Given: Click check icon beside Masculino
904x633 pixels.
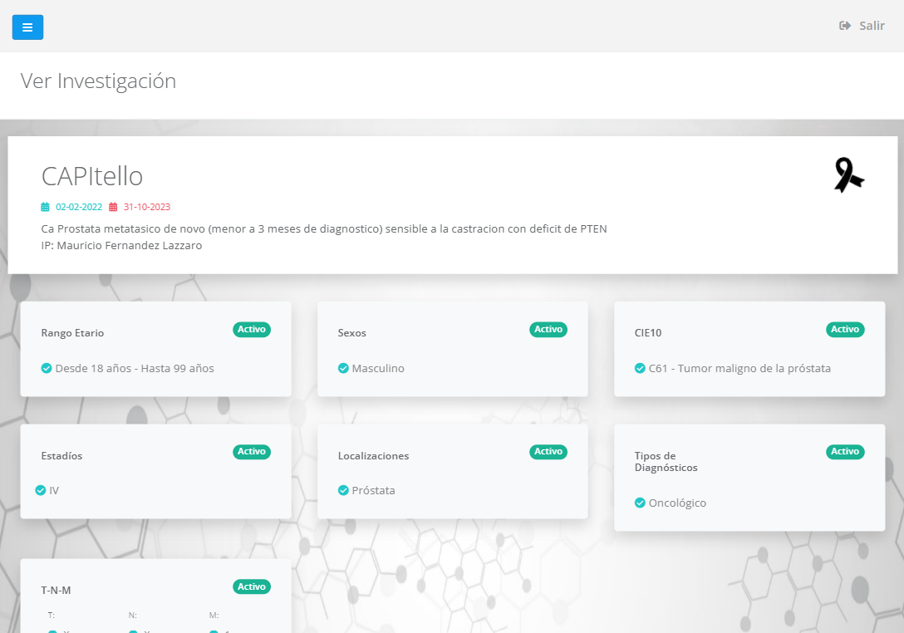Looking at the screenshot, I should (343, 368).
